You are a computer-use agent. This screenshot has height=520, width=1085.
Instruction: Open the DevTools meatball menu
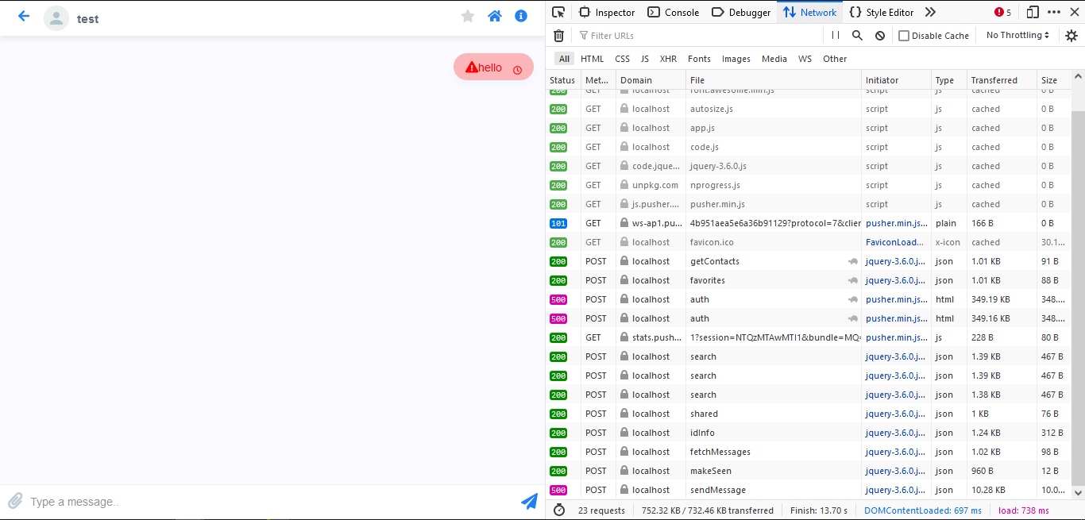point(1054,12)
